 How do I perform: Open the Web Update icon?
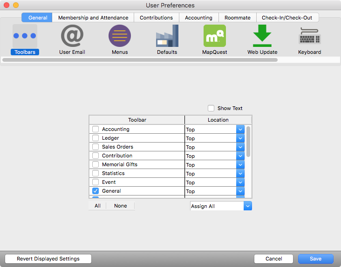pos(262,36)
